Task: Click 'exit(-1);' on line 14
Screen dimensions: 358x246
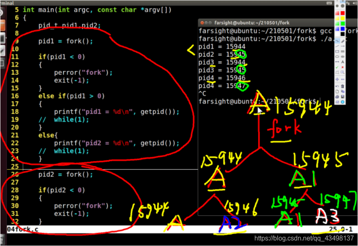Action: tap(71, 80)
